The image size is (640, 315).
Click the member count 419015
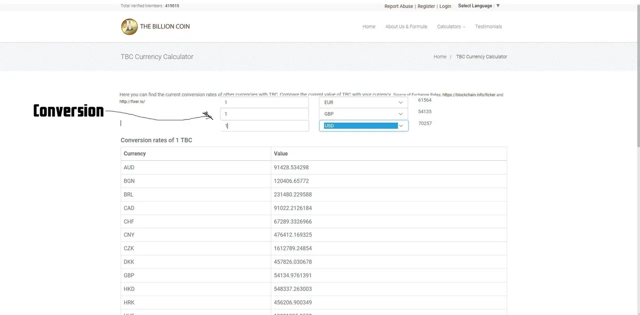pyautogui.click(x=172, y=6)
